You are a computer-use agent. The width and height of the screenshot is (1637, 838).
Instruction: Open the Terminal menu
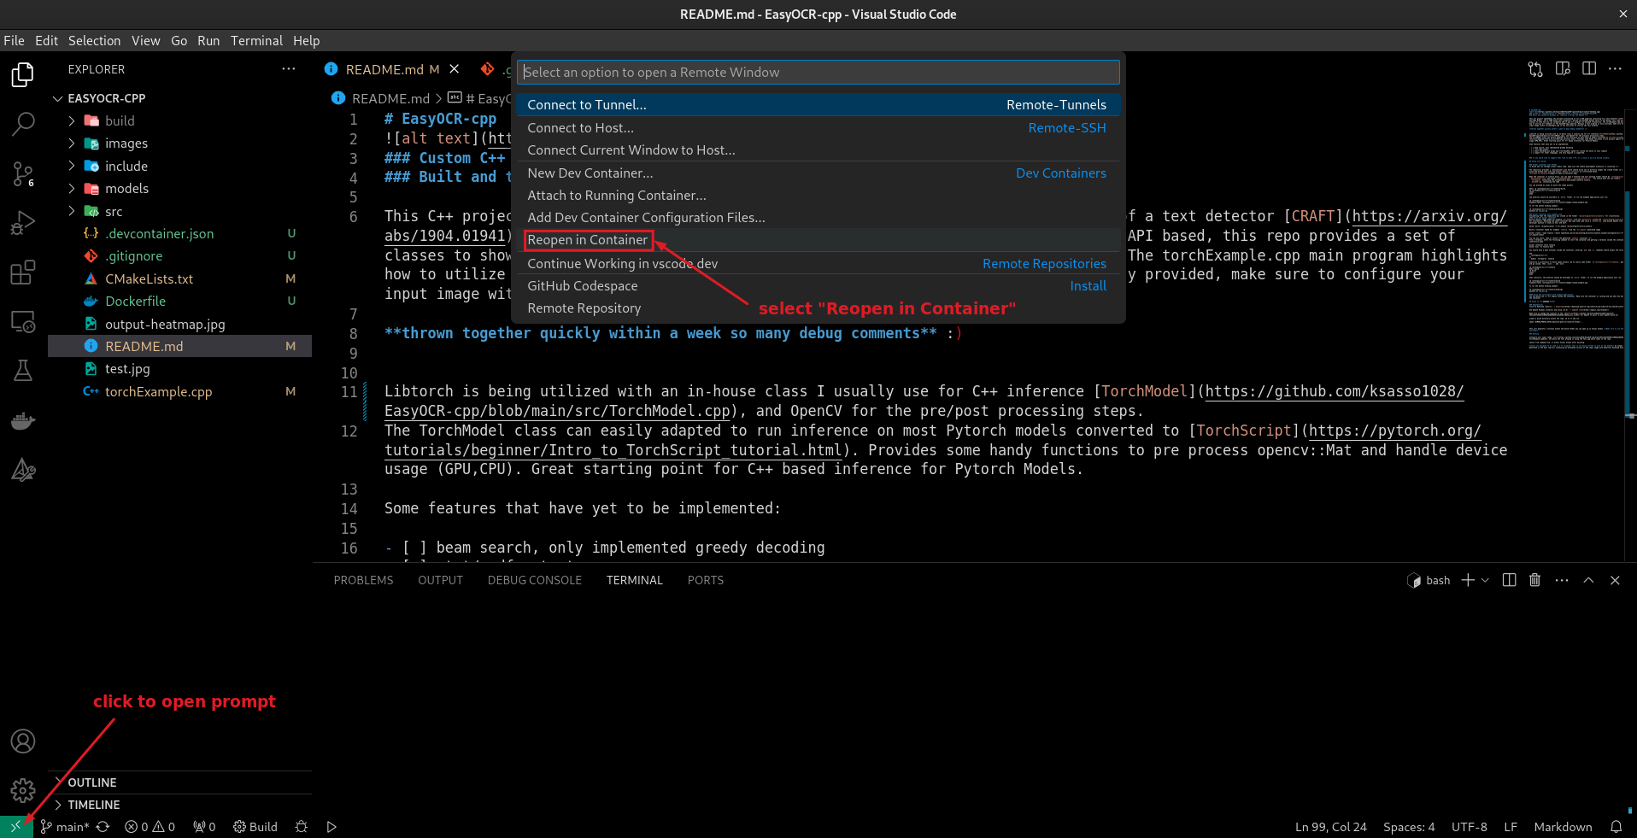(256, 40)
